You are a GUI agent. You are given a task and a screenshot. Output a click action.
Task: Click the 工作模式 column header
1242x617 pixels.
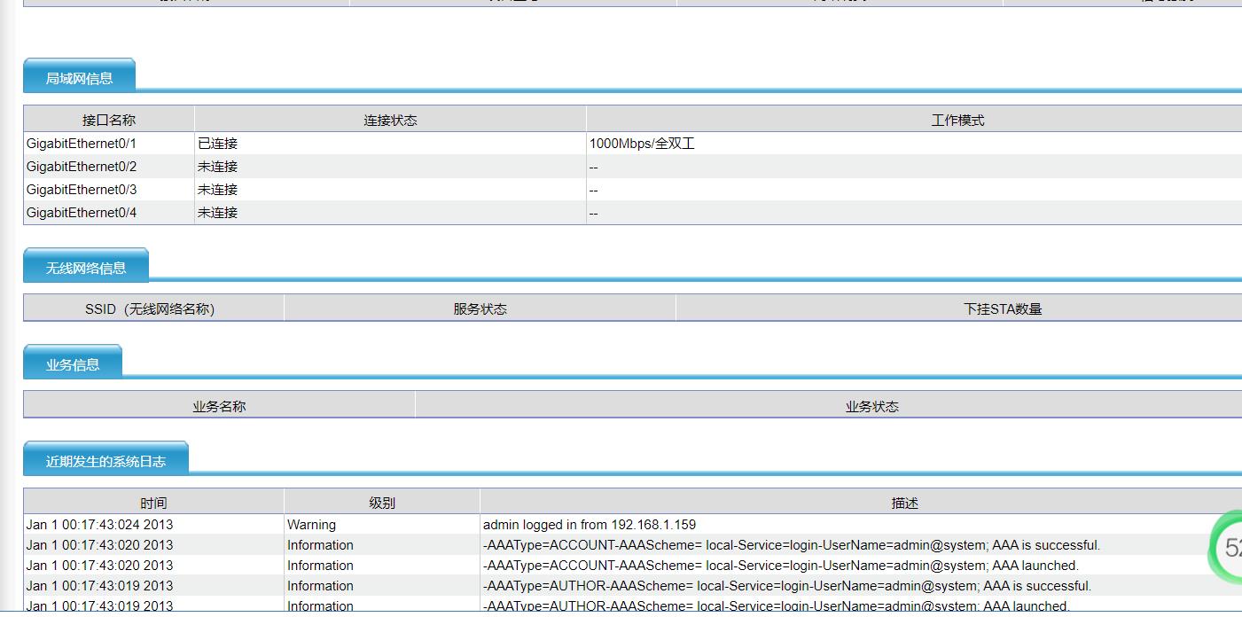pyautogui.click(x=914, y=120)
